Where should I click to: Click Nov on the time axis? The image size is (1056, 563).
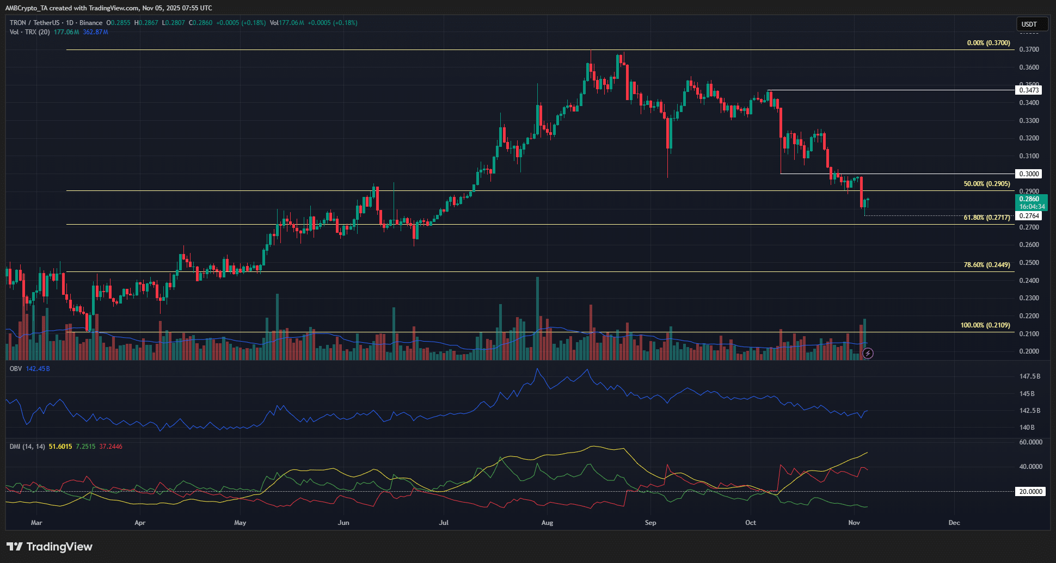coord(854,522)
